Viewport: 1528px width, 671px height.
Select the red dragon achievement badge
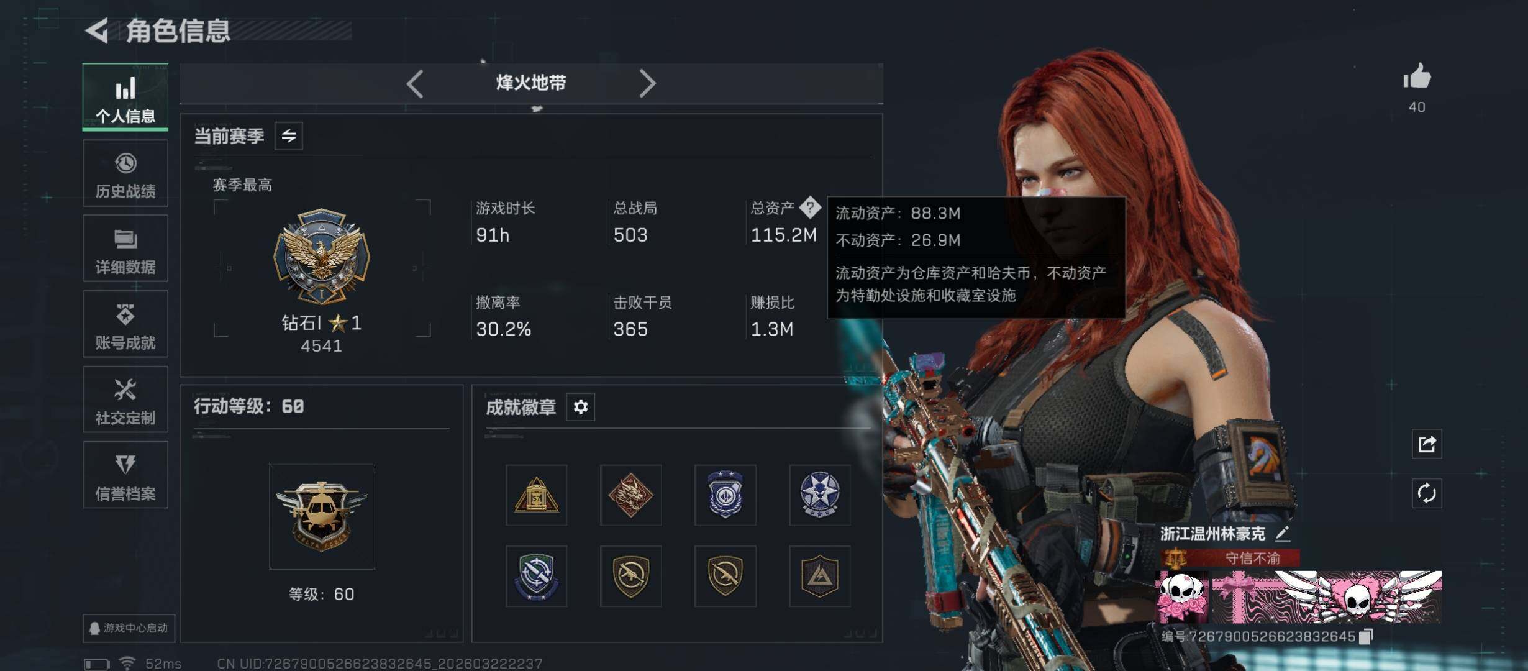click(x=631, y=495)
